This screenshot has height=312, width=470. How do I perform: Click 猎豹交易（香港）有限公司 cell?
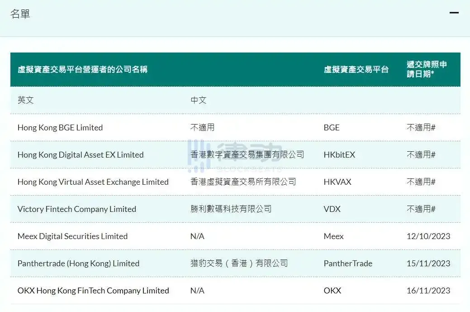[239, 264]
